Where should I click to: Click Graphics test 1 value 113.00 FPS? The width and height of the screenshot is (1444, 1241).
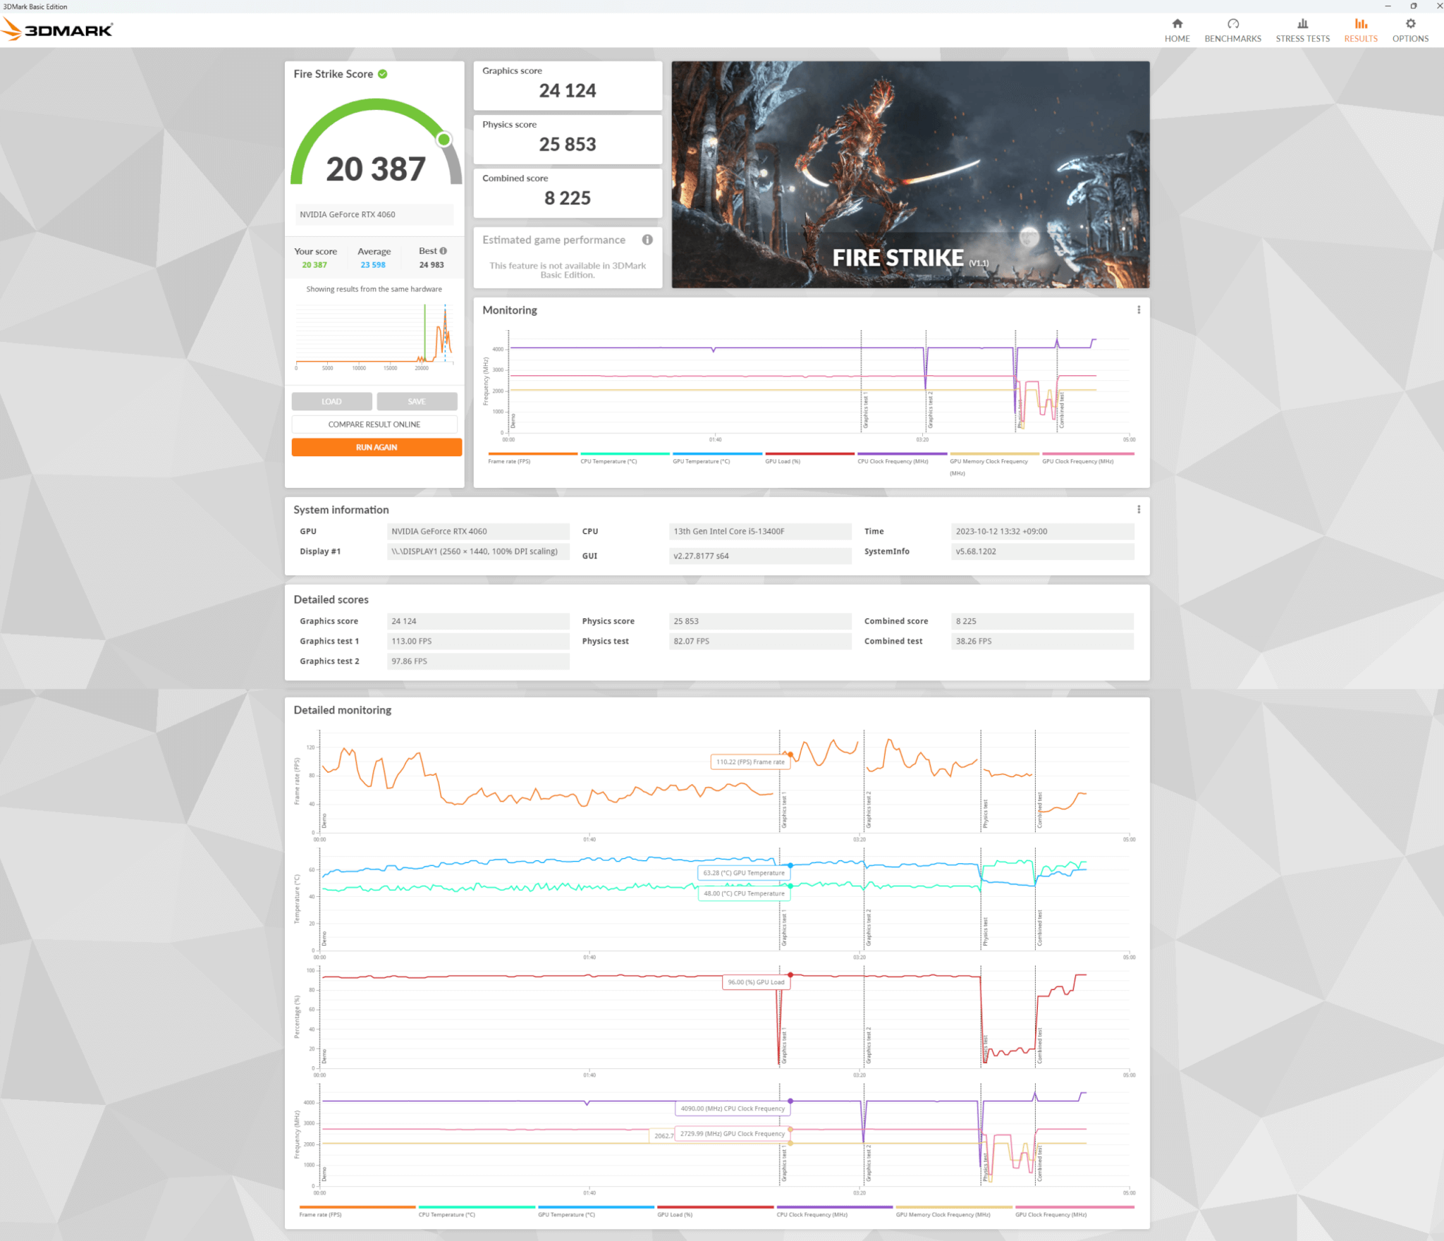[478, 641]
